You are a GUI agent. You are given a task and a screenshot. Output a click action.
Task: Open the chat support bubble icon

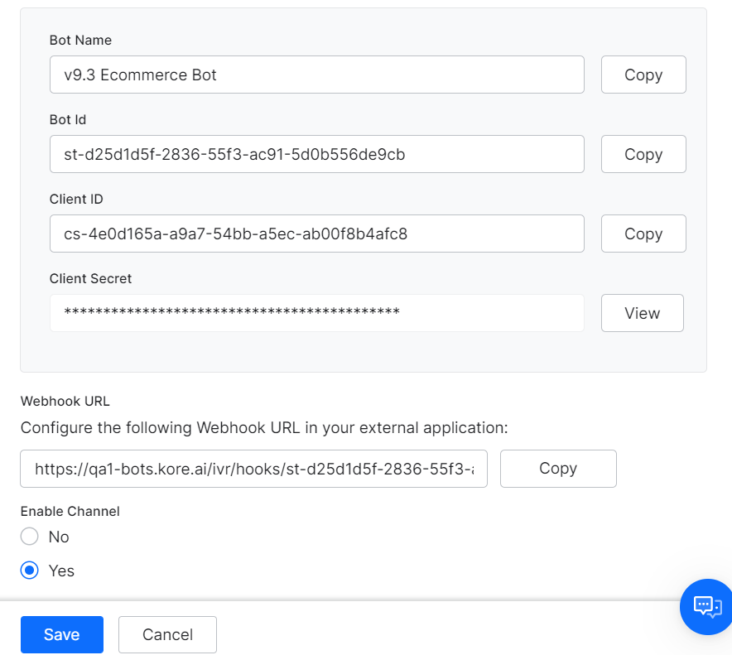(x=706, y=606)
